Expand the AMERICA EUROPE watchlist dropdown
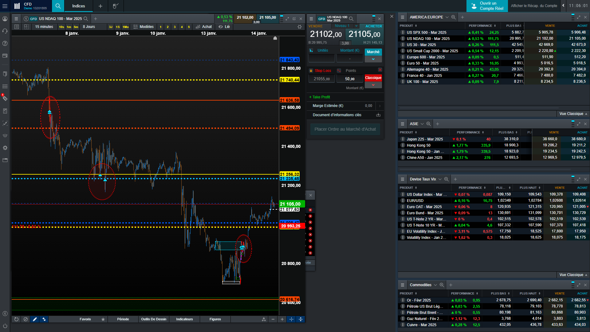 [x=447, y=17]
